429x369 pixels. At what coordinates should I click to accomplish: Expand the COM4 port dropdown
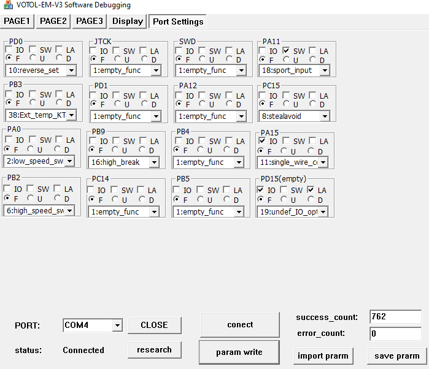(x=117, y=325)
